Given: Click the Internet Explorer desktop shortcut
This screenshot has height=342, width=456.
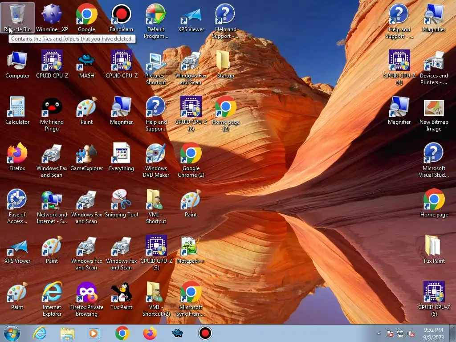Looking at the screenshot, I should tap(52, 299).
